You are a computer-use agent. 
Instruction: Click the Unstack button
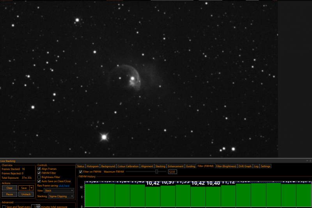coord(26,194)
